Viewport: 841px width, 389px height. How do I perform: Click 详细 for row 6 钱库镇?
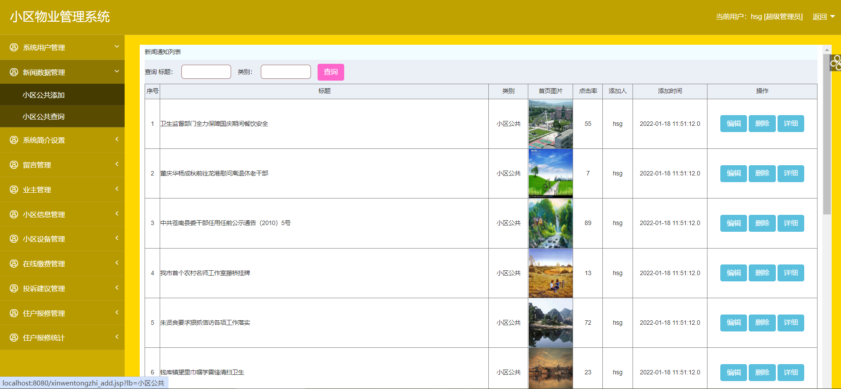[791, 373]
